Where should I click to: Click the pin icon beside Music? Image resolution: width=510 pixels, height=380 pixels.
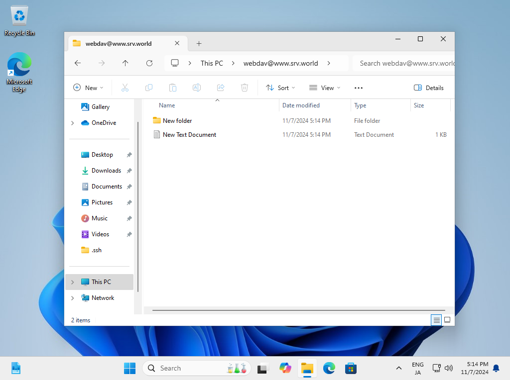(x=129, y=218)
